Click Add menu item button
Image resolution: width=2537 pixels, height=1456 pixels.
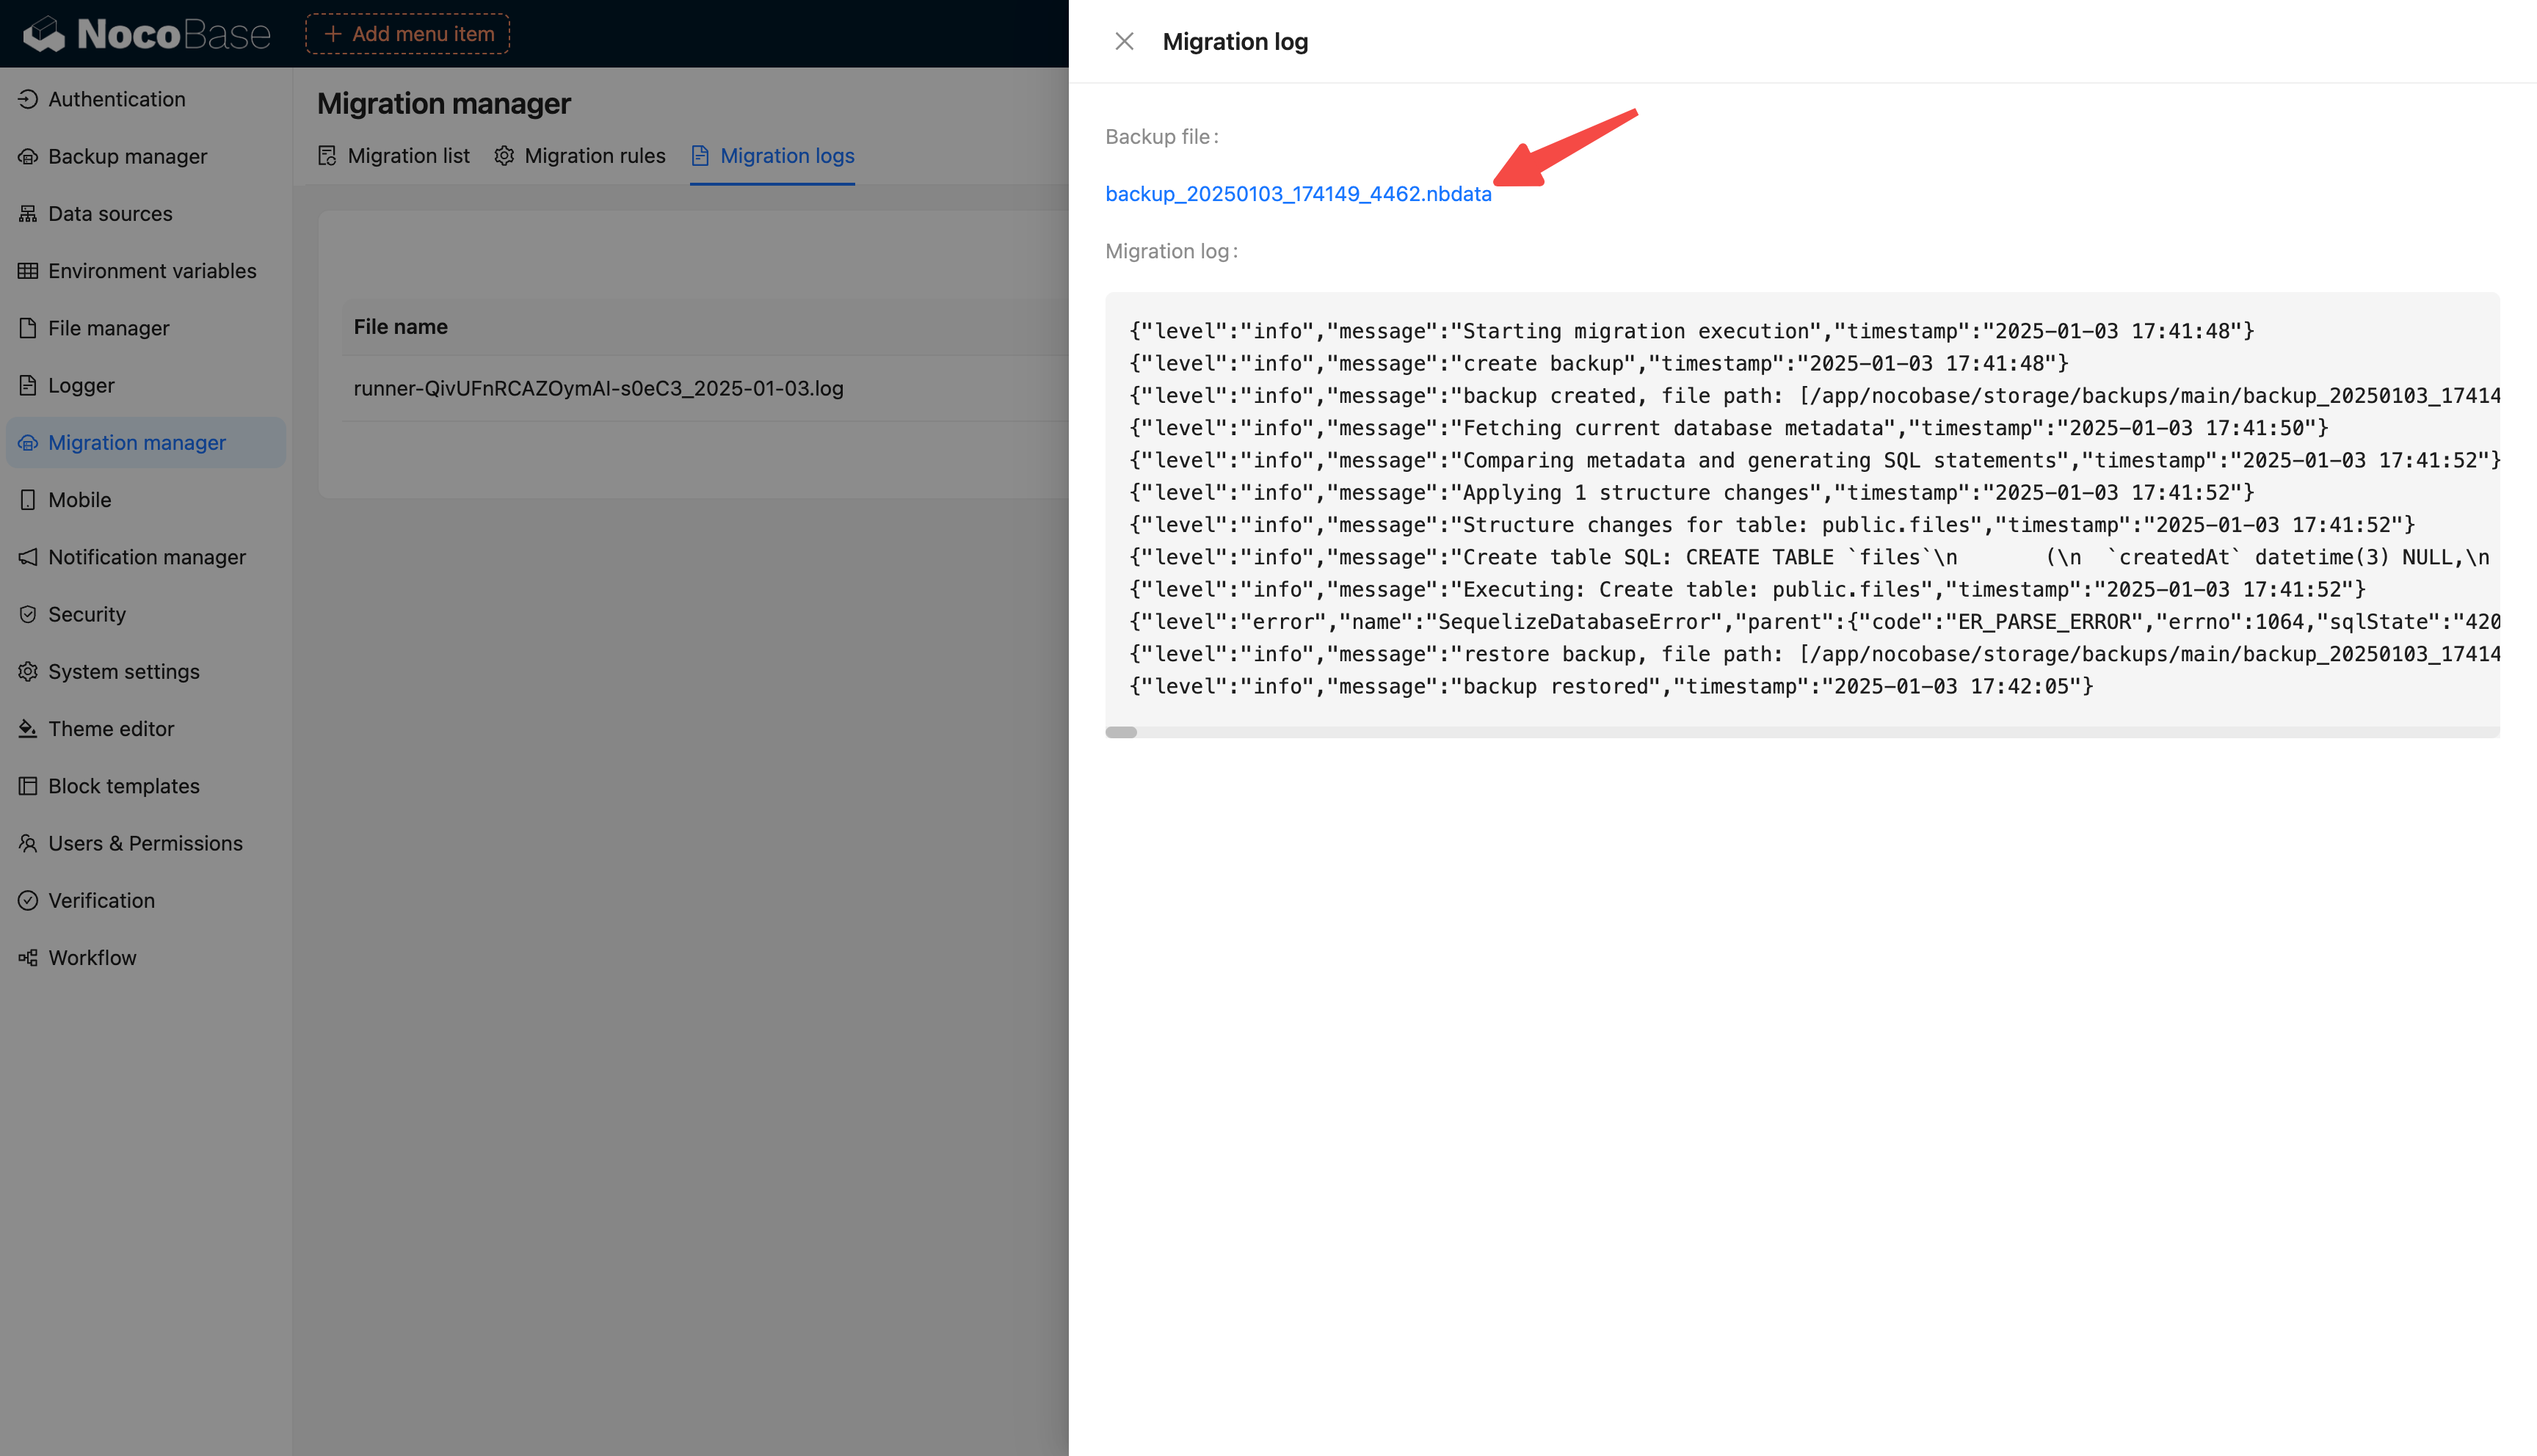coord(408,34)
